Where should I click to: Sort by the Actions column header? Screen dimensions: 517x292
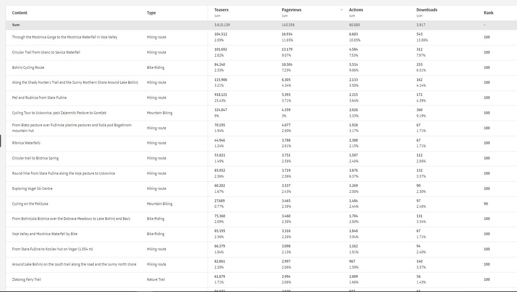pos(356,10)
